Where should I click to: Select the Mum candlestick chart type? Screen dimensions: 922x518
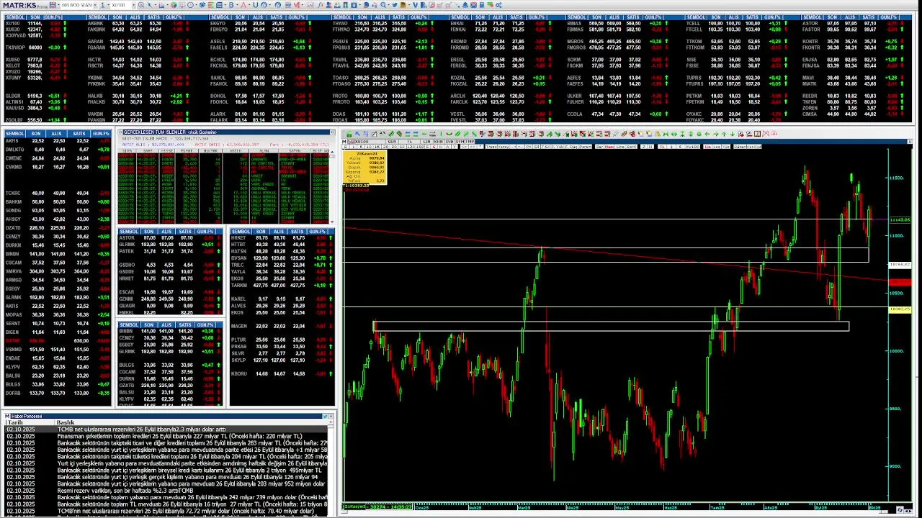coord(609,147)
